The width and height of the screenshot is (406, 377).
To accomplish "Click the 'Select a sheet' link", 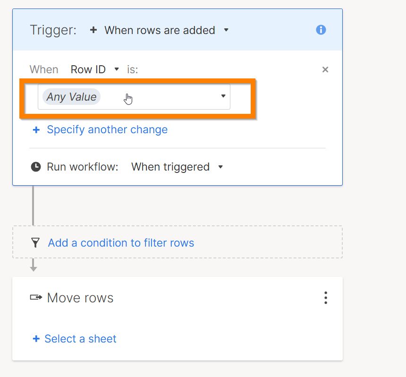I will tap(80, 339).
